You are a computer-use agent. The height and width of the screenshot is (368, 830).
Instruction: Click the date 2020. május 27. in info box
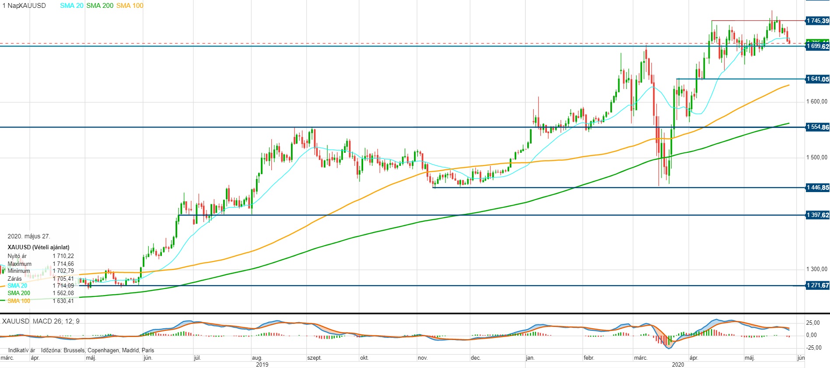click(x=29, y=236)
